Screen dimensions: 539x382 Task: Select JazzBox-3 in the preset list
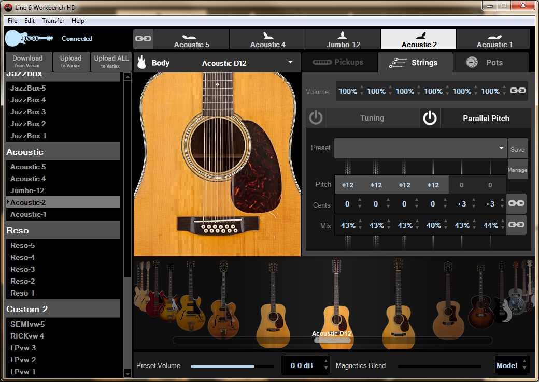tap(63, 112)
